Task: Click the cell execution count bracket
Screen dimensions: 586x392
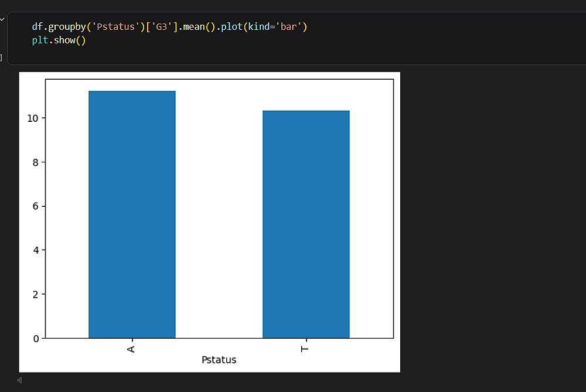Action: (x=1, y=57)
